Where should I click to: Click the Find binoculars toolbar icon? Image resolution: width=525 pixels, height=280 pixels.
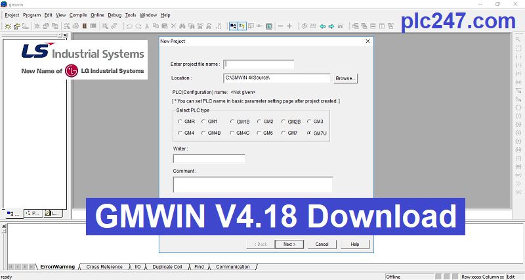(182, 26)
